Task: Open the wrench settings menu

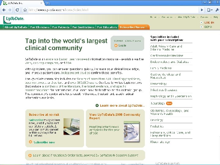Action: click(x=217, y=10)
